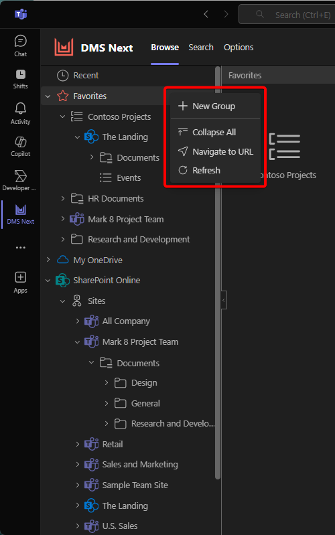Click the Sites hierarchy icon
Viewport: 335px width, 535px height.
click(x=77, y=301)
